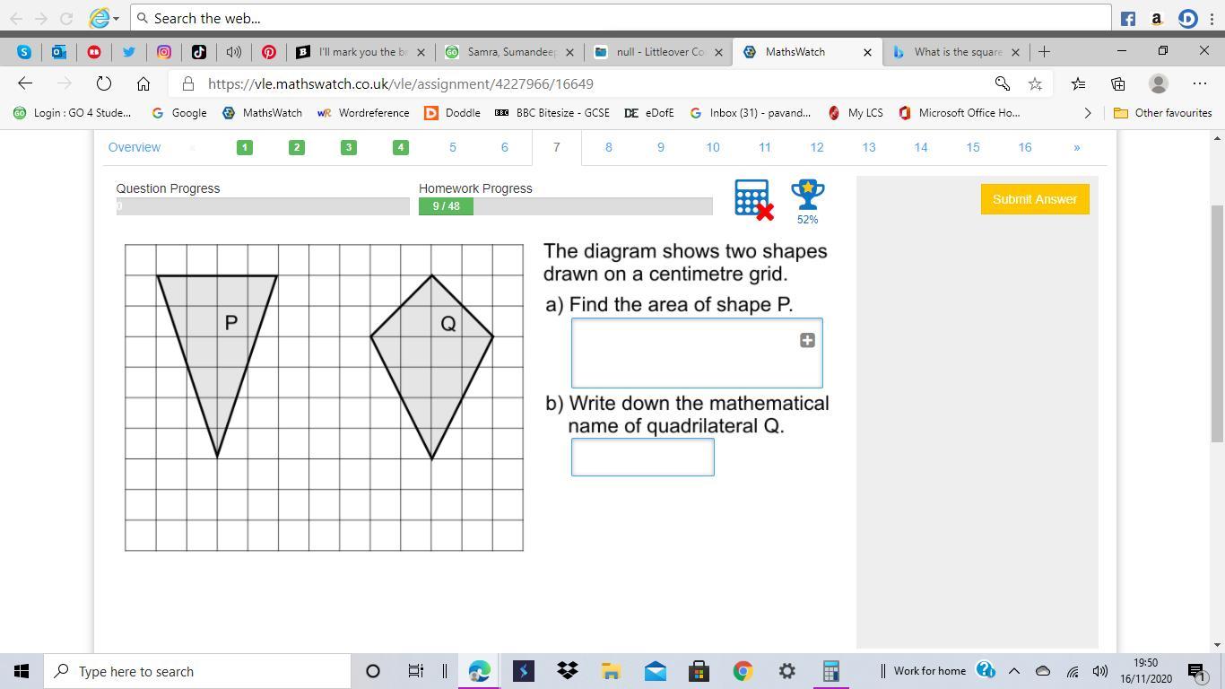Expand the bookmarks bar overflow chevron
The height and width of the screenshot is (689, 1225).
[1088, 113]
